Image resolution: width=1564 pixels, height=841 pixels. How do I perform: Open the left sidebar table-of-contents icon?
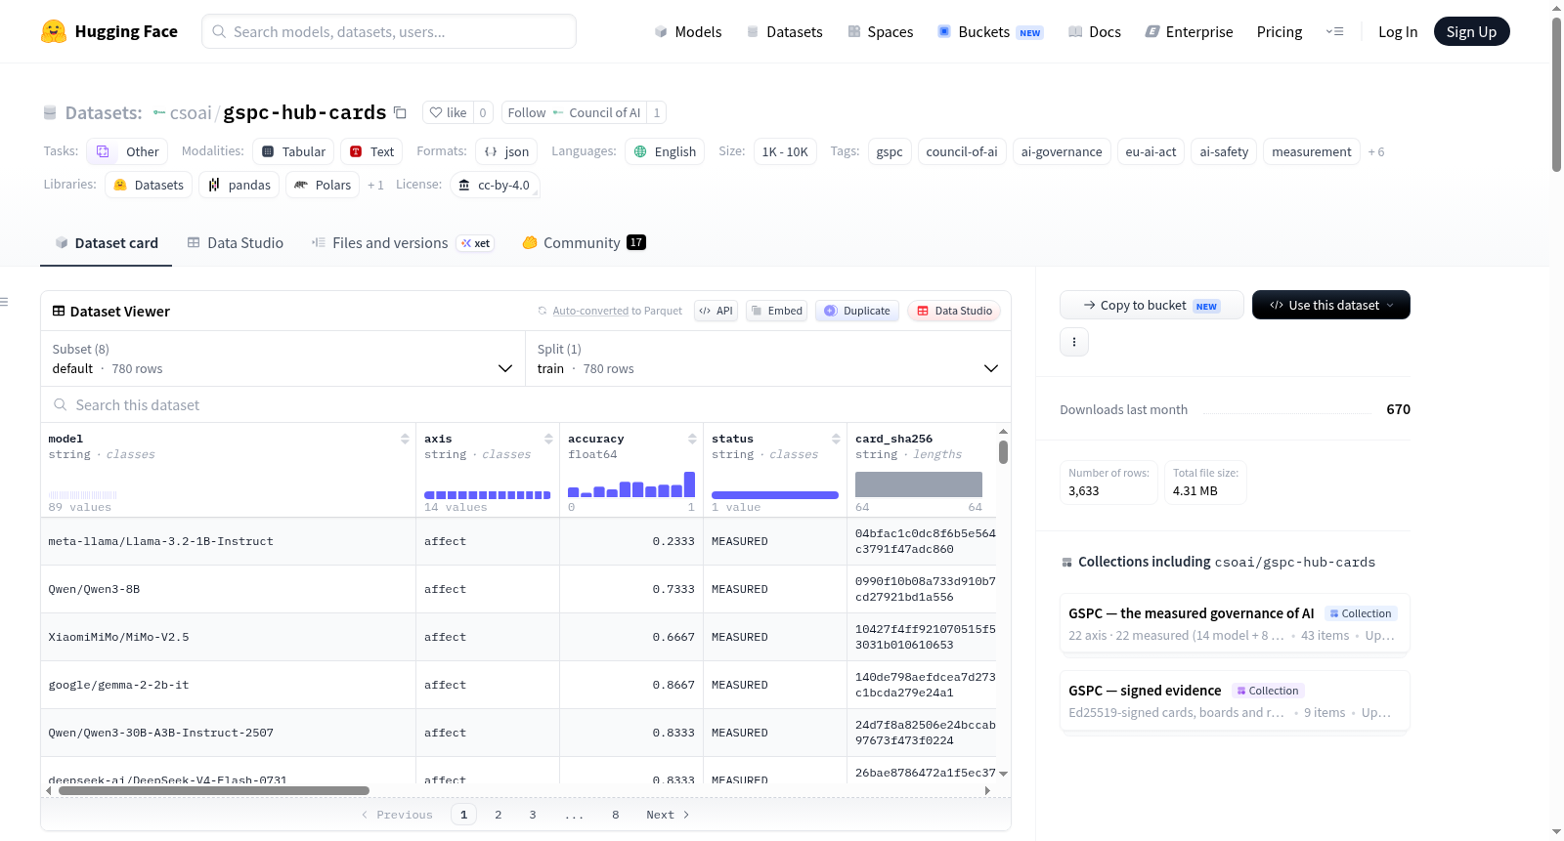[4, 302]
